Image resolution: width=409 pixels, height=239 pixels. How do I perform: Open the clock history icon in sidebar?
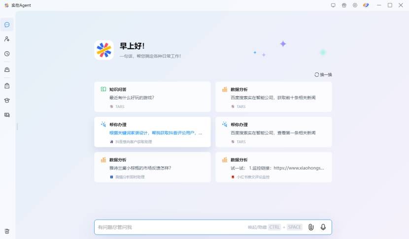pos(7,54)
